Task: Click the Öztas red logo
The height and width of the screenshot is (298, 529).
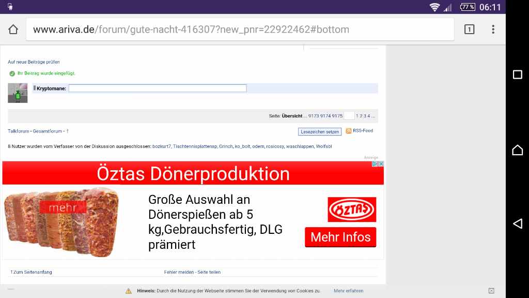Action: (352, 210)
